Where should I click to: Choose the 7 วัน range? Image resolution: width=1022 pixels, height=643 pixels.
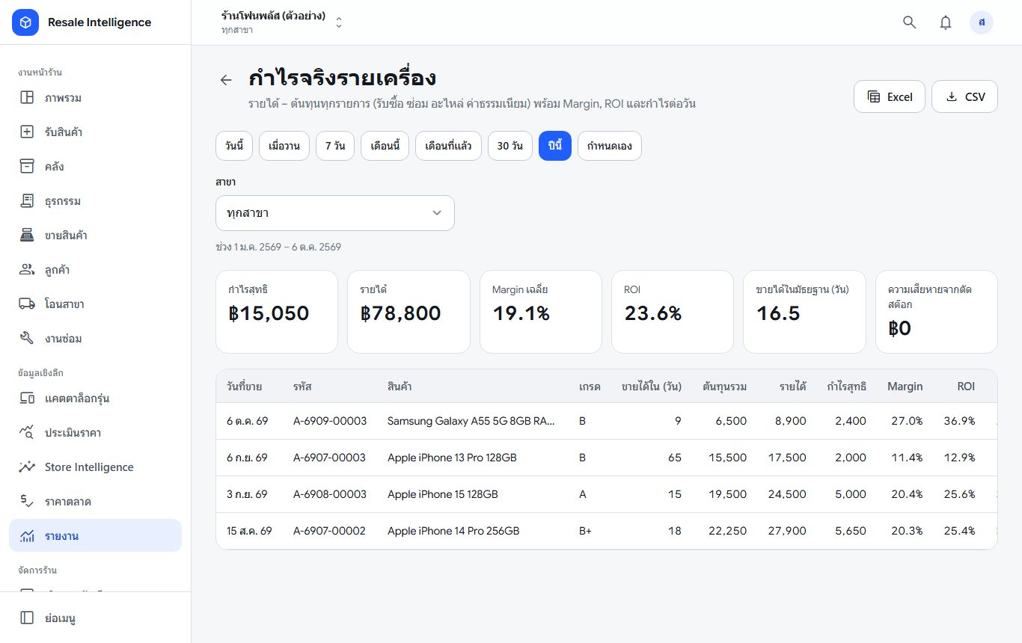[x=335, y=146]
